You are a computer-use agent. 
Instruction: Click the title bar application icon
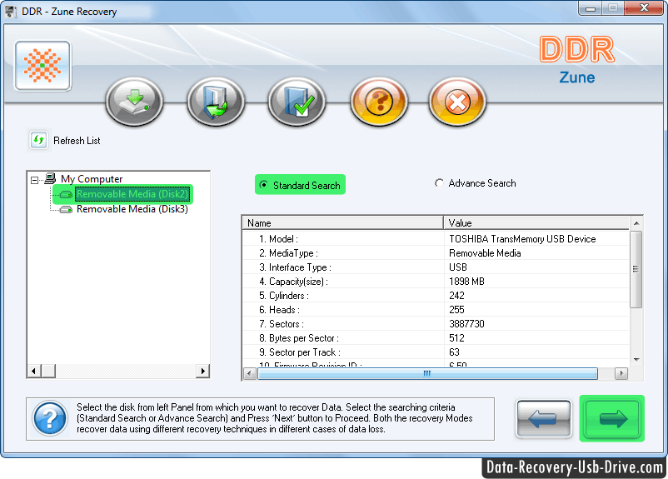coord(11,12)
